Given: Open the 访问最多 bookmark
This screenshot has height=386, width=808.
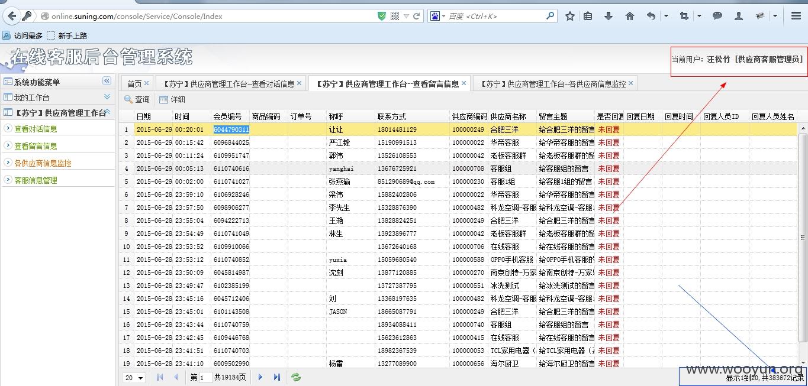Looking at the screenshot, I should pos(23,35).
